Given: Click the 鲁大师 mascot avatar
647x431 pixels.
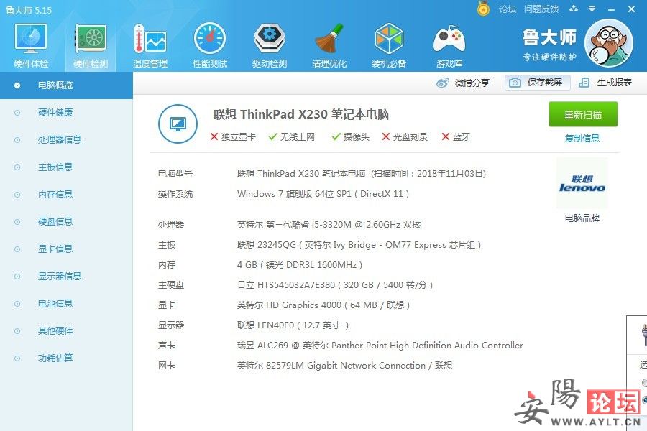Looking at the screenshot, I should [x=609, y=43].
